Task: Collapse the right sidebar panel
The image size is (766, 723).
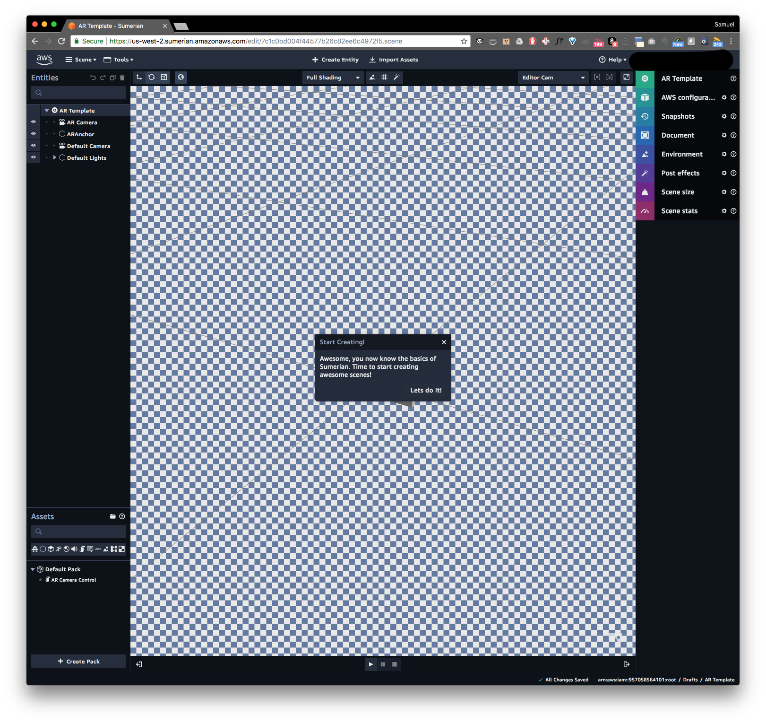Action: [x=627, y=664]
